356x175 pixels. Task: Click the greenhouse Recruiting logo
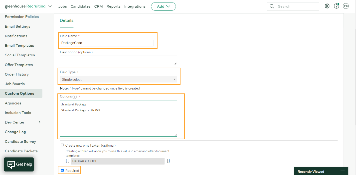(x=25, y=6)
